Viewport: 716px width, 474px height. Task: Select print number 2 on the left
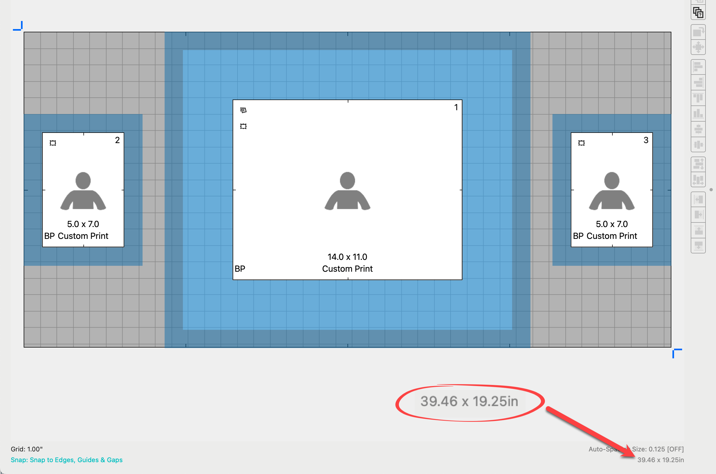(83, 190)
